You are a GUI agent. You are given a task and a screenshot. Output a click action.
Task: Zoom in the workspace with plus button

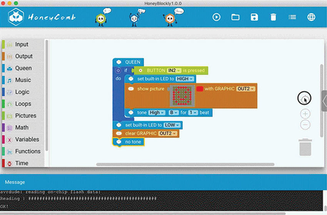coord(305,114)
